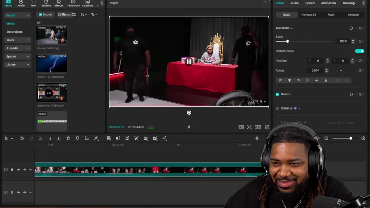Mute the first timeline track

(x=24, y=170)
